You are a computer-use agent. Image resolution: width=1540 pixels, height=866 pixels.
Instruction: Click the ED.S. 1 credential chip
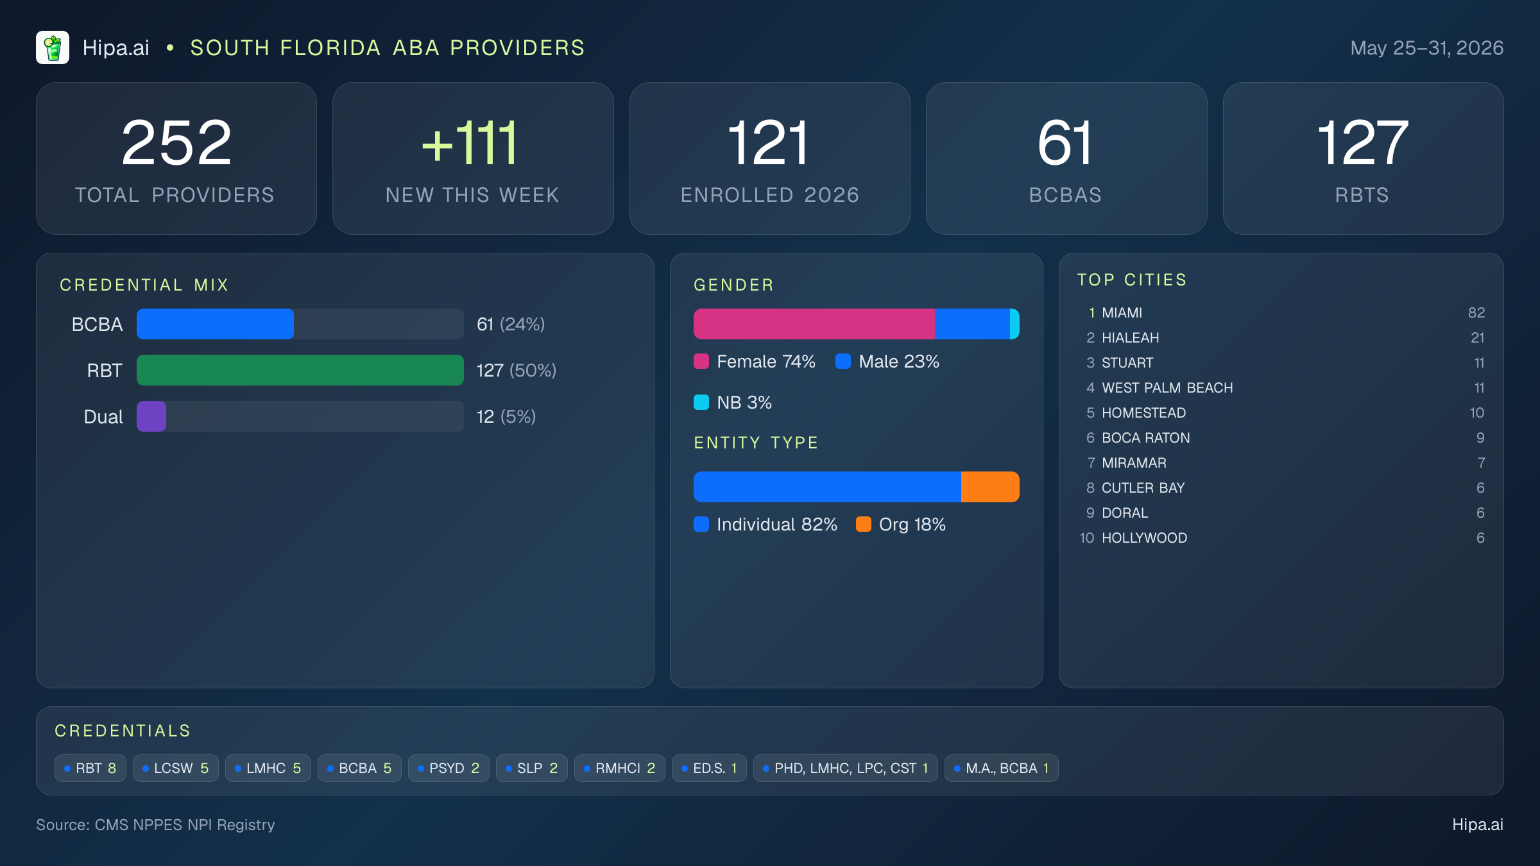point(709,768)
